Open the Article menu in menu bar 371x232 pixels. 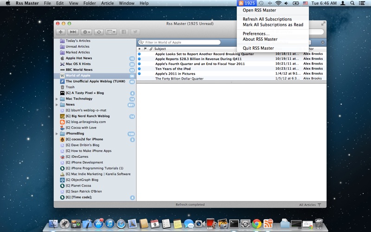108,3
